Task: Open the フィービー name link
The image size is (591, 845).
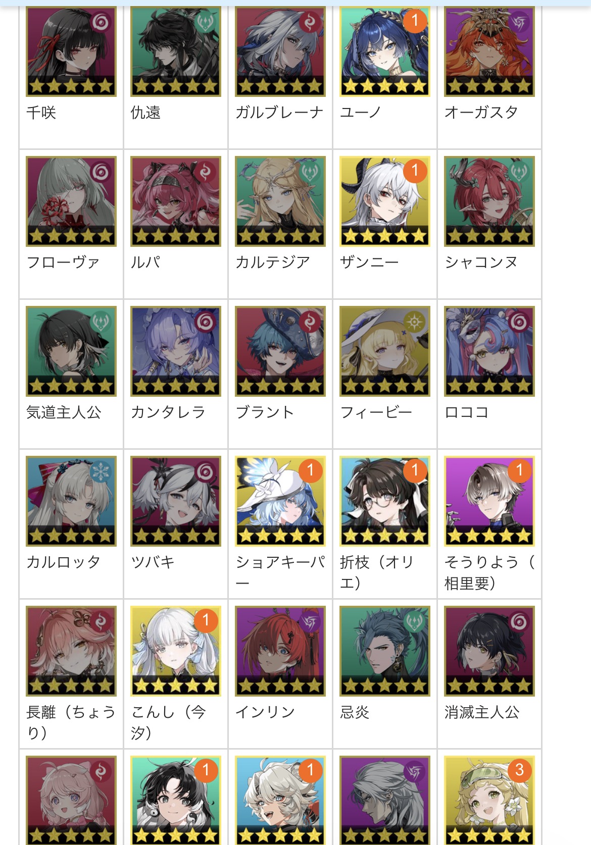Action: 376,412
